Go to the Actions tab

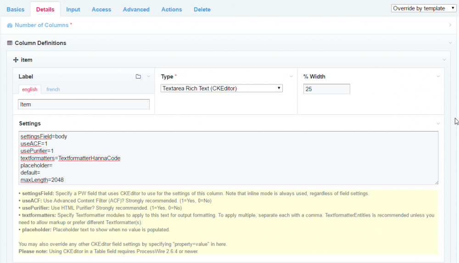pyautogui.click(x=172, y=9)
